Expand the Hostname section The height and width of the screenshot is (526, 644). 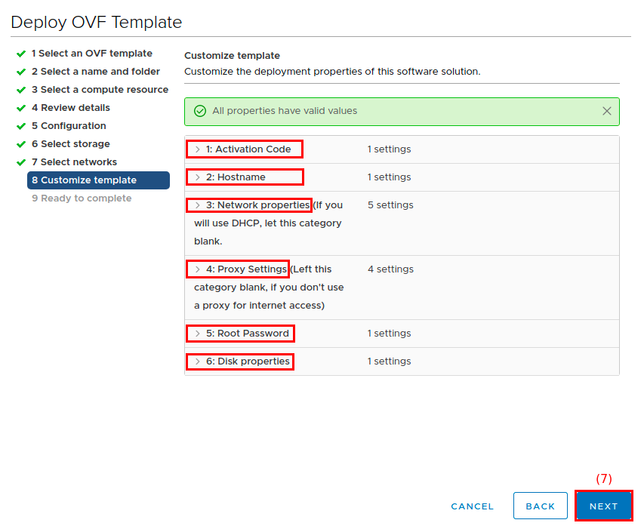pos(244,177)
